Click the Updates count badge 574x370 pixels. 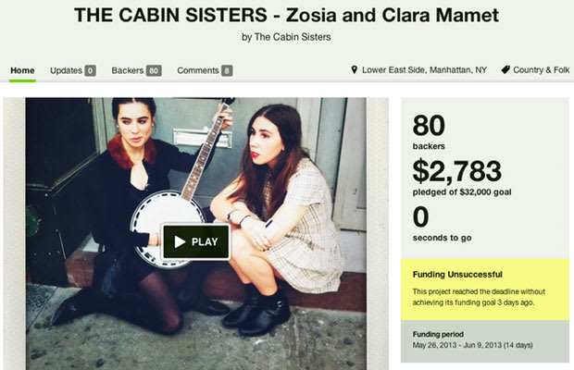(x=90, y=70)
